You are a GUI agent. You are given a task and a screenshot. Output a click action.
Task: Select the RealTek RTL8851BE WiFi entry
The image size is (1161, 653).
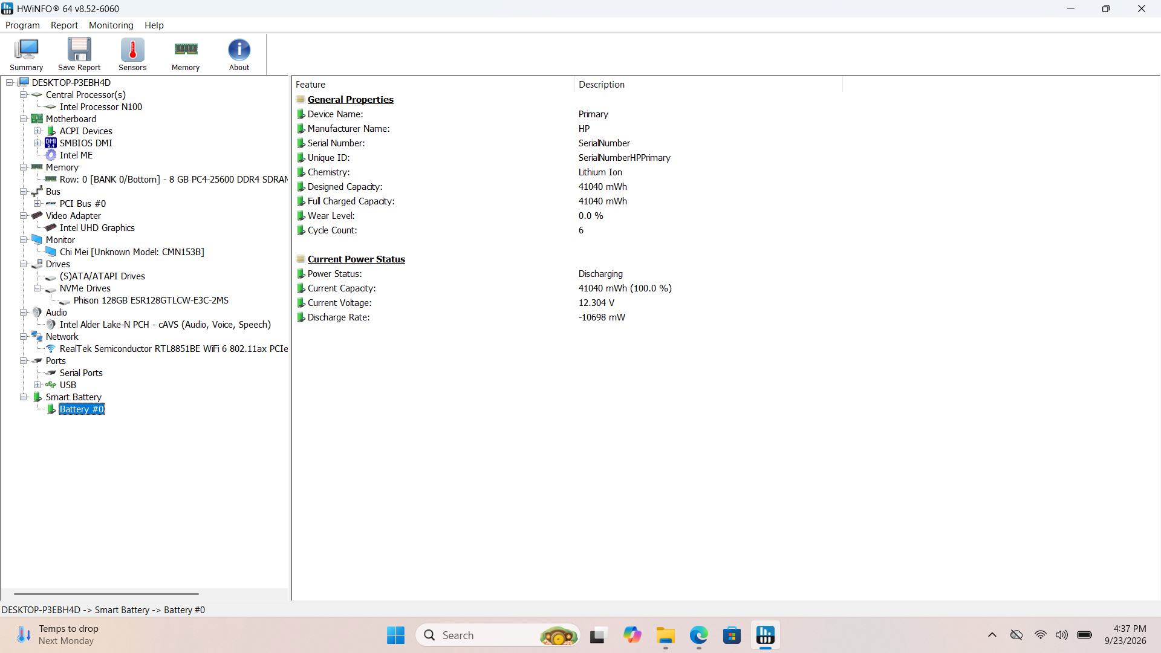pyautogui.click(x=174, y=349)
